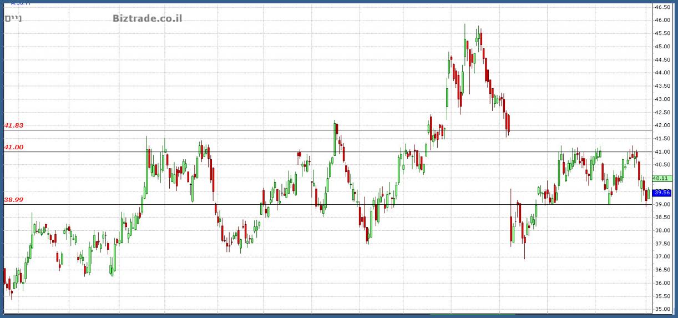This screenshot has height=318, width=678.
Task: Click the 42.00 price axis label
Action: pyautogui.click(x=662, y=125)
